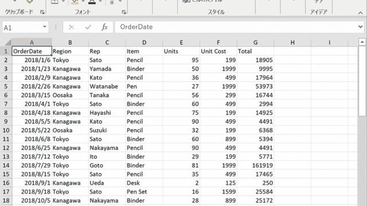This screenshot has width=367, height=206.
Task: Click the Name Box showing A1
Action: tap(22, 27)
